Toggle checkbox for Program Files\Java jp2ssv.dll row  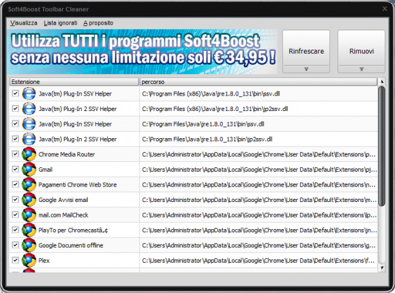coord(15,139)
